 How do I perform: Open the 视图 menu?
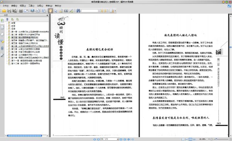click(23, 6)
